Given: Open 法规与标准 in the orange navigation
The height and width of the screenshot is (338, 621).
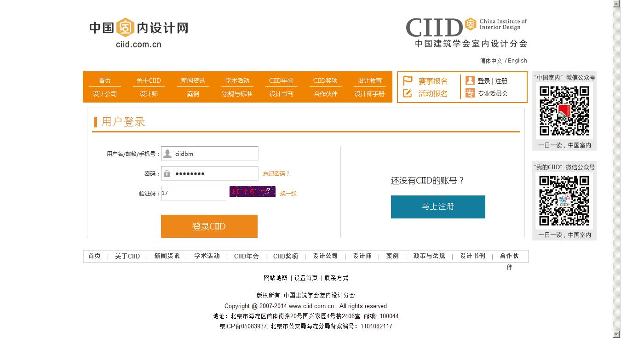Looking at the screenshot, I should coord(237,94).
